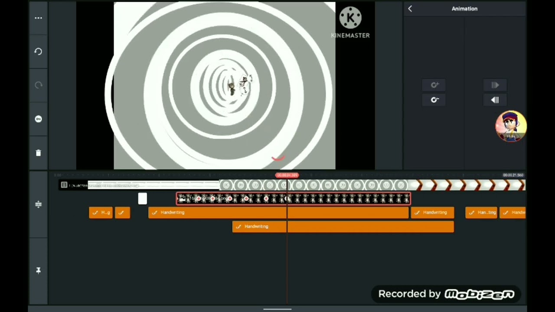Pin the layer with the pin icon

coord(38,271)
